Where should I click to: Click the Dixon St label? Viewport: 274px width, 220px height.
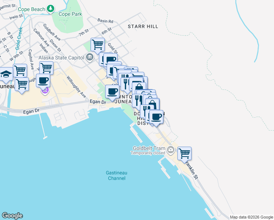coord(55,45)
